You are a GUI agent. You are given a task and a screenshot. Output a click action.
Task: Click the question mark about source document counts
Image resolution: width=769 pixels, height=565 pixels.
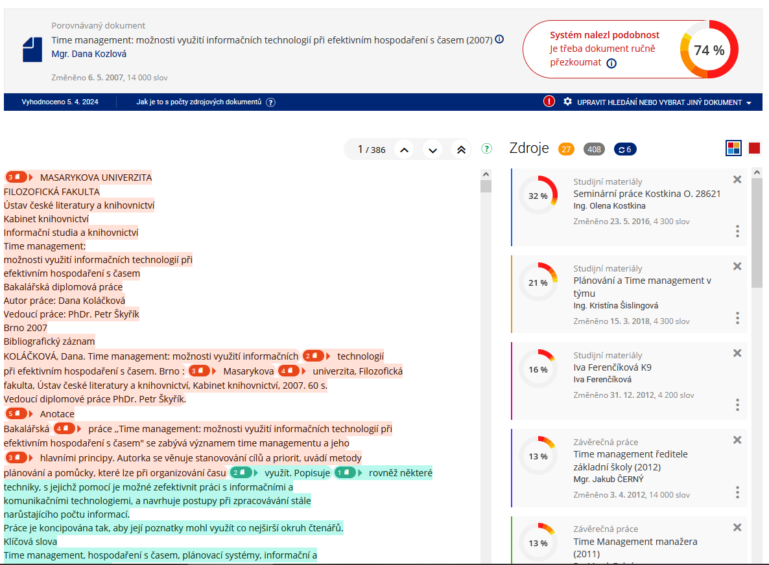(271, 102)
